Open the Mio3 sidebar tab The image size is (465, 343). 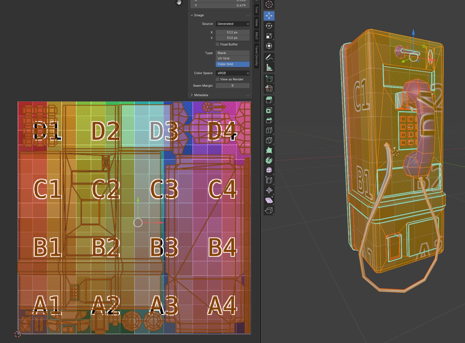point(257,36)
